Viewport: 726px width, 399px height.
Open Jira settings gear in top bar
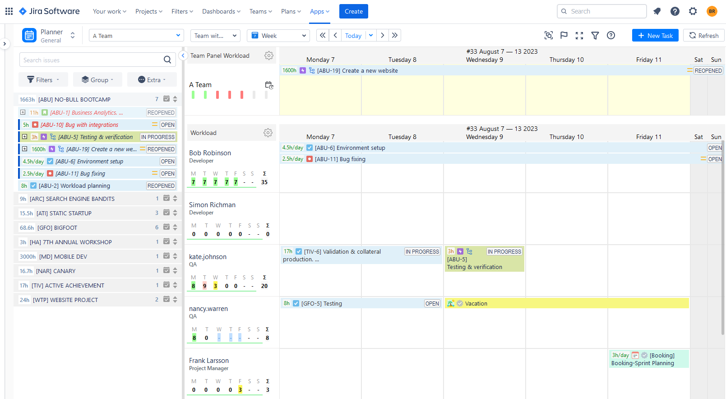click(693, 11)
